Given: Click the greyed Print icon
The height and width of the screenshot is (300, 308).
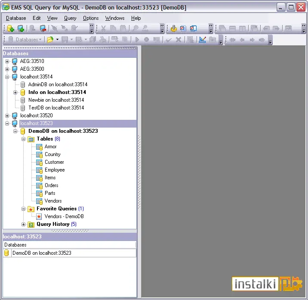Looking at the screenshot, I should click(x=102, y=40).
